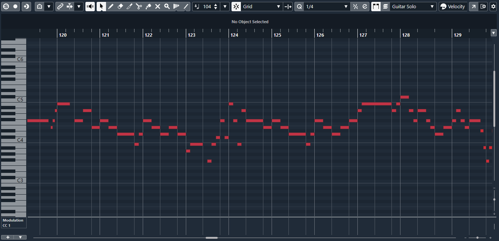Pick the Mute X tool
Image resolution: width=499 pixels, height=241 pixels.
158,7
